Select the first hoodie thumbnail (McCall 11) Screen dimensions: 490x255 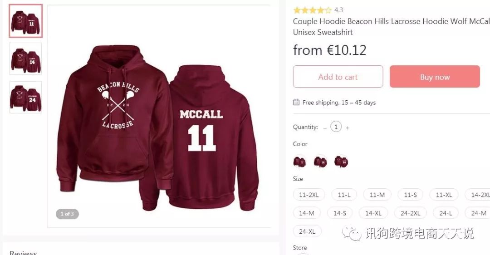25,21
